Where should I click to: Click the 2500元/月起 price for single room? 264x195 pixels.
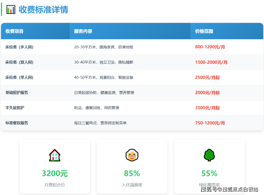[207, 78]
